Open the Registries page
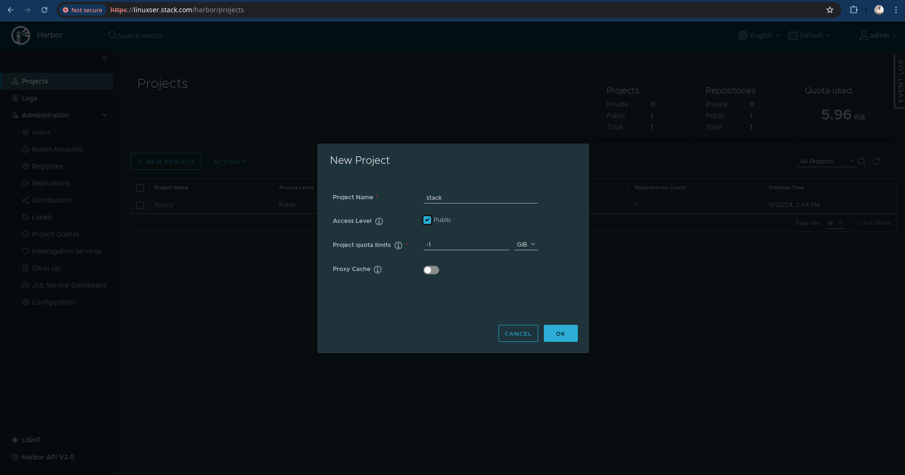Screen dimensions: 905x475 (x=47, y=166)
